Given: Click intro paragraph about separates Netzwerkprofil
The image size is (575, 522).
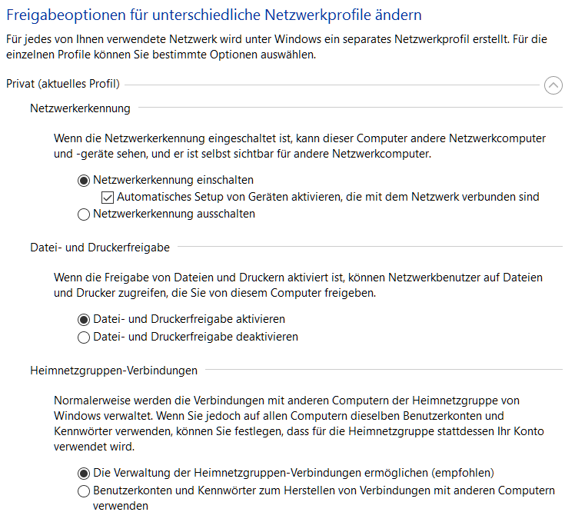Looking at the screenshot, I should (277, 47).
